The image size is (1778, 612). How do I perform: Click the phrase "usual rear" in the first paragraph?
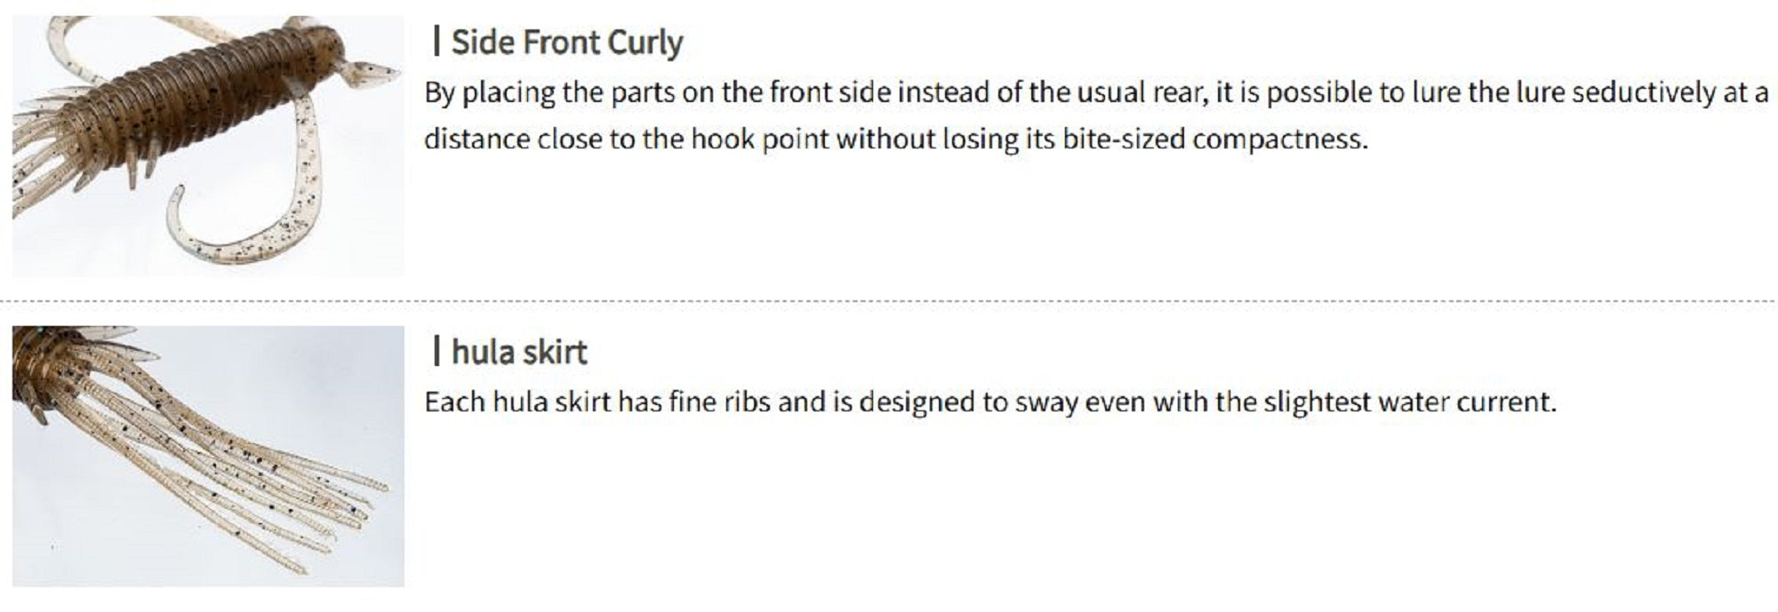point(1141,92)
